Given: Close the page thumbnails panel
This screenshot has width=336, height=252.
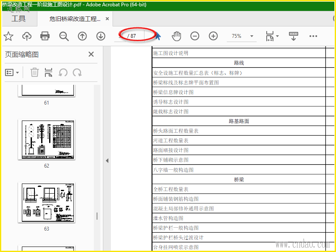Looking at the screenshot, I should [91, 54].
